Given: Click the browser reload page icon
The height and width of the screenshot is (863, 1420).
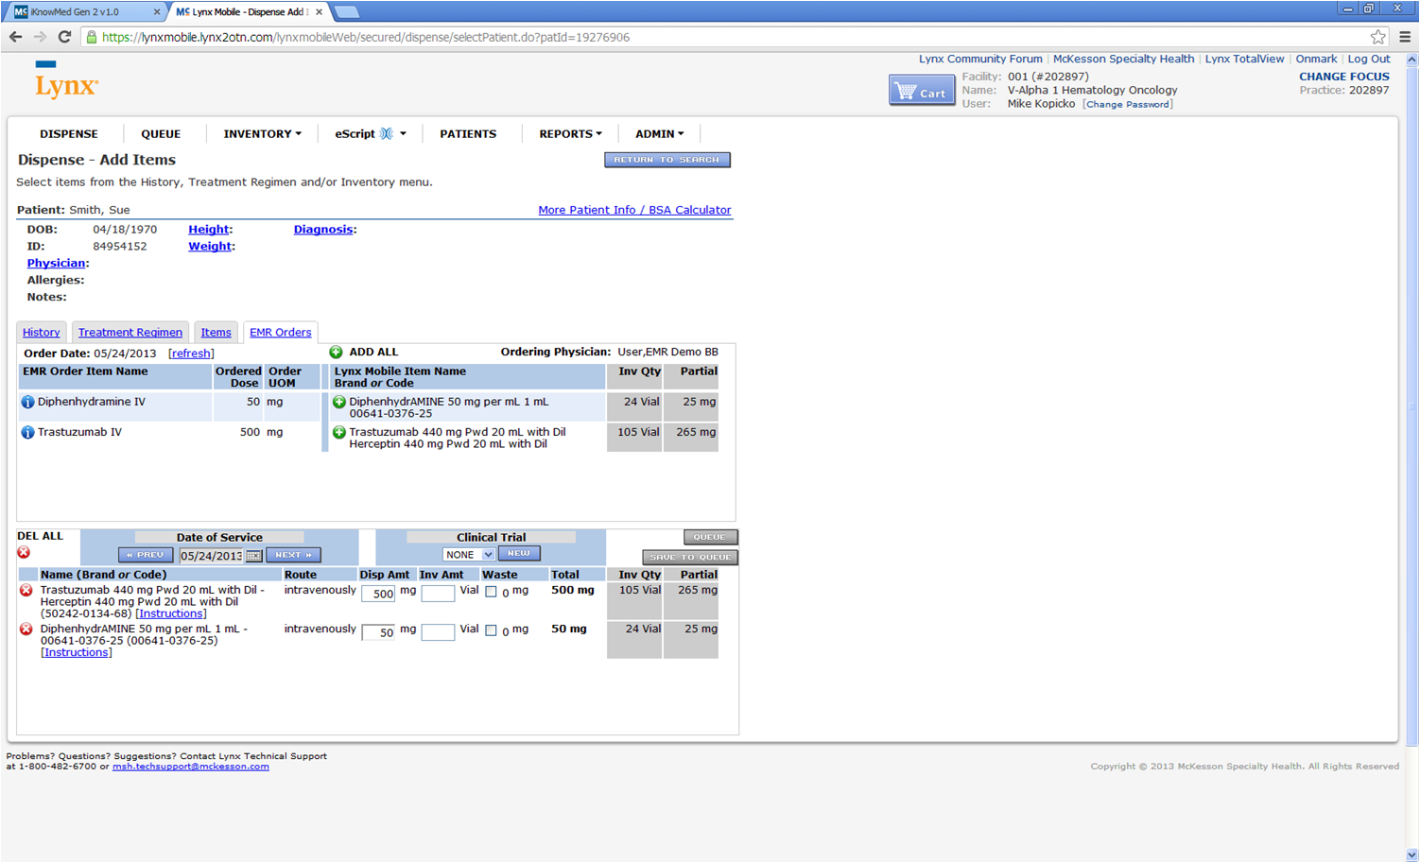Looking at the screenshot, I should (x=64, y=36).
